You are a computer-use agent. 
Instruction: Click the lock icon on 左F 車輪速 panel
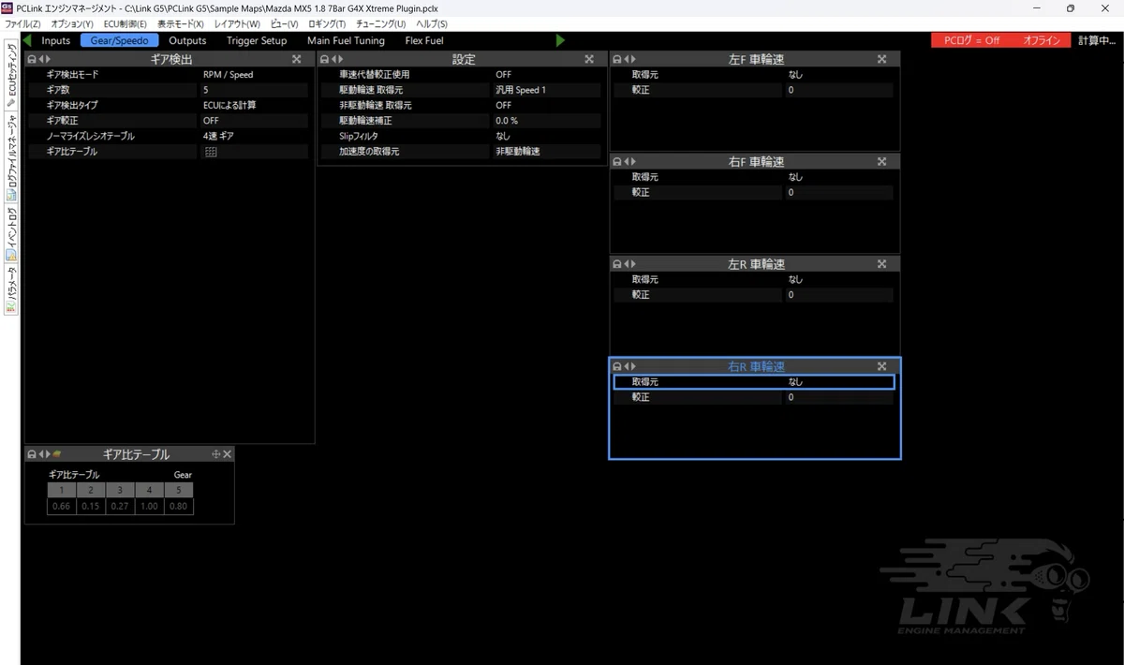click(x=616, y=59)
